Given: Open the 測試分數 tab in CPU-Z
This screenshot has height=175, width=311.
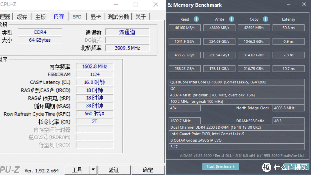Looking at the screenshot, I should point(118,17).
